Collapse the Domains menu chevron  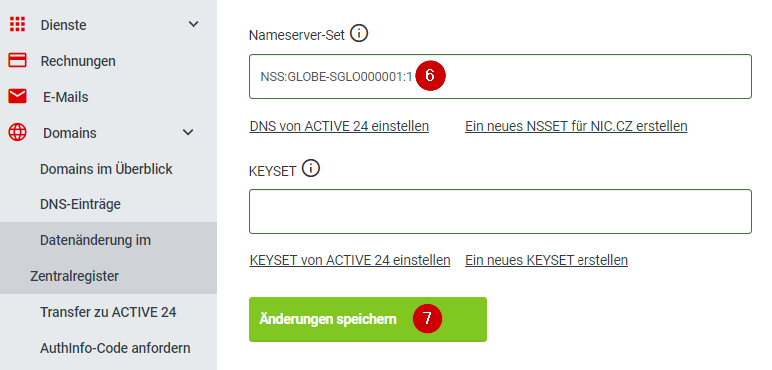click(x=188, y=132)
